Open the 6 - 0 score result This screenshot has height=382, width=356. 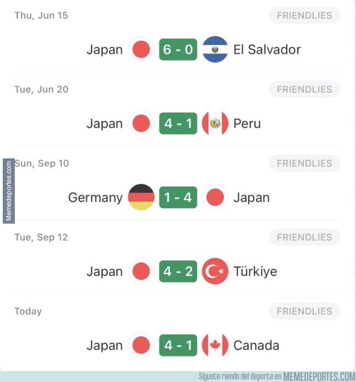point(178,49)
